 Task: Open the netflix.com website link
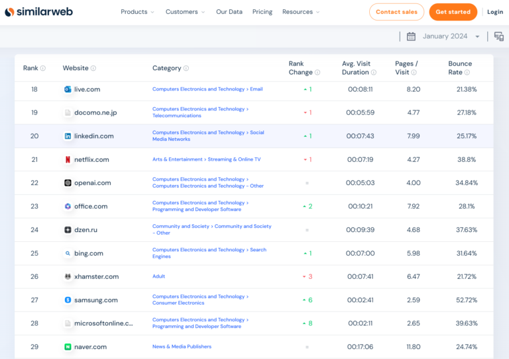click(x=91, y=159)
